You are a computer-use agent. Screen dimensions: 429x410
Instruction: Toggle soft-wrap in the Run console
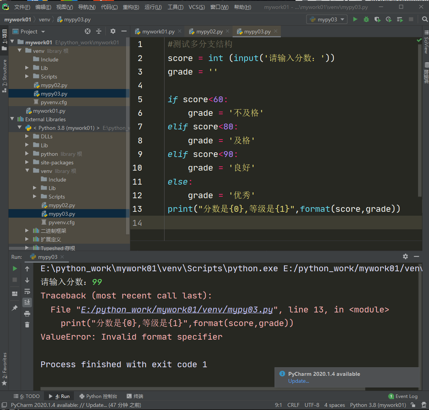click(27, 291)
